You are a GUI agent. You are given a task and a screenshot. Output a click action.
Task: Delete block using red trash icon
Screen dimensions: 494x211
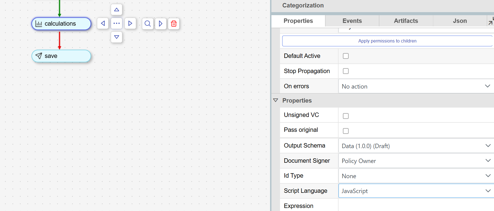click(x=174, y=24)
